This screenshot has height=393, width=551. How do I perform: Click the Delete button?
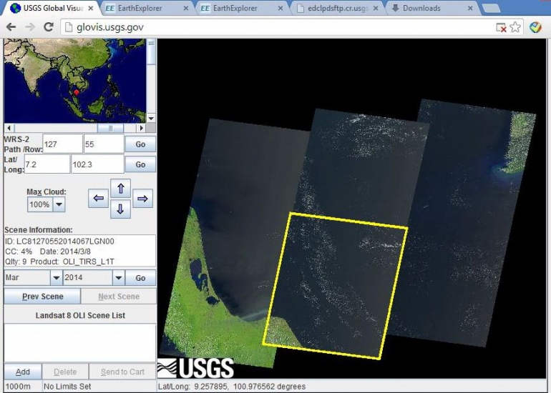[65, 372]
